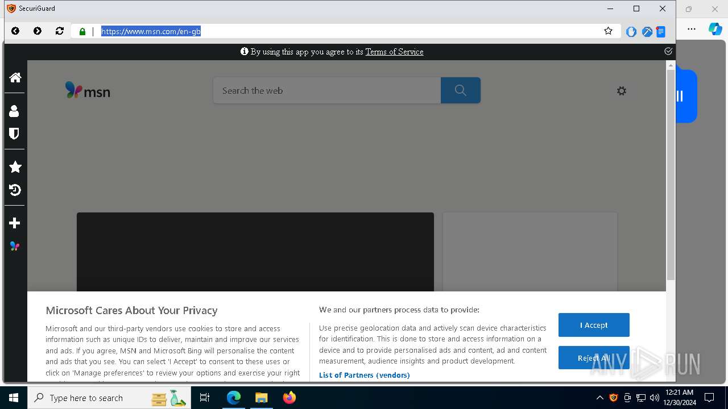Open the network status tray icon
728x409 pixels.
pyautogui.click(x=641, y=398)
